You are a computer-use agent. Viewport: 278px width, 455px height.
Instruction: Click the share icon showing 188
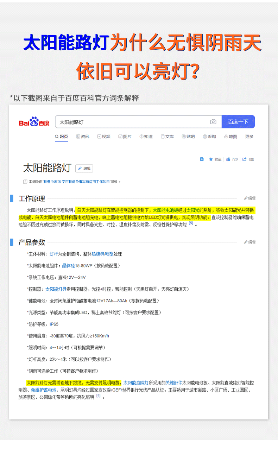click(245, 159)
